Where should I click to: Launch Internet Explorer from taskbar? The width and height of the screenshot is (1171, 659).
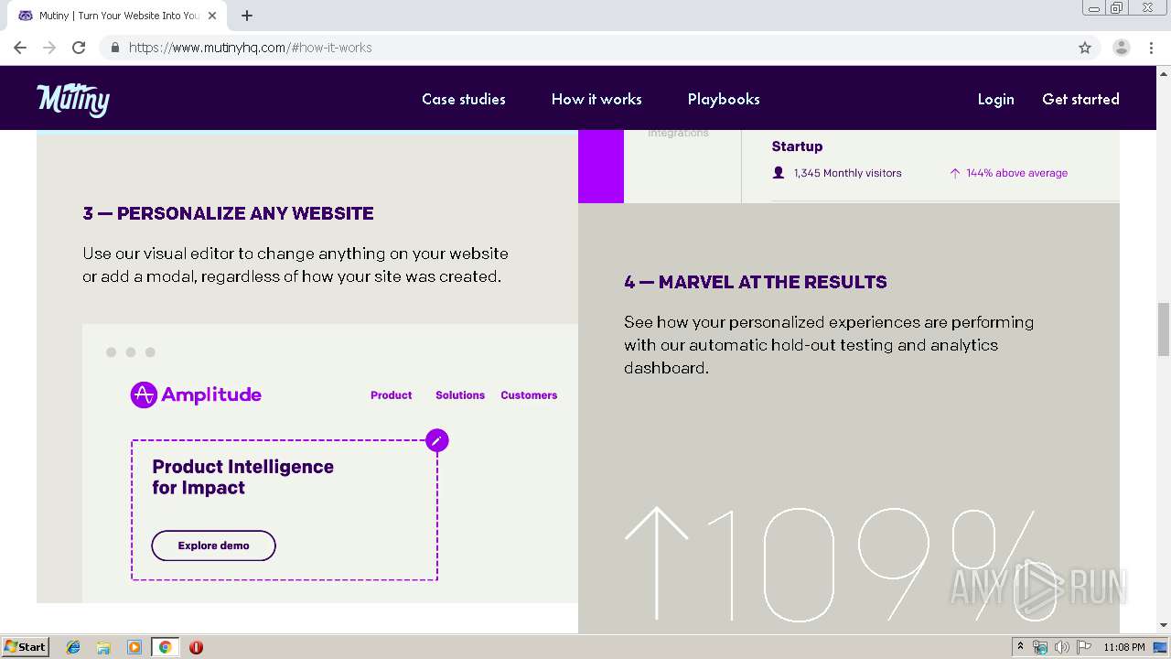[73, 647]
